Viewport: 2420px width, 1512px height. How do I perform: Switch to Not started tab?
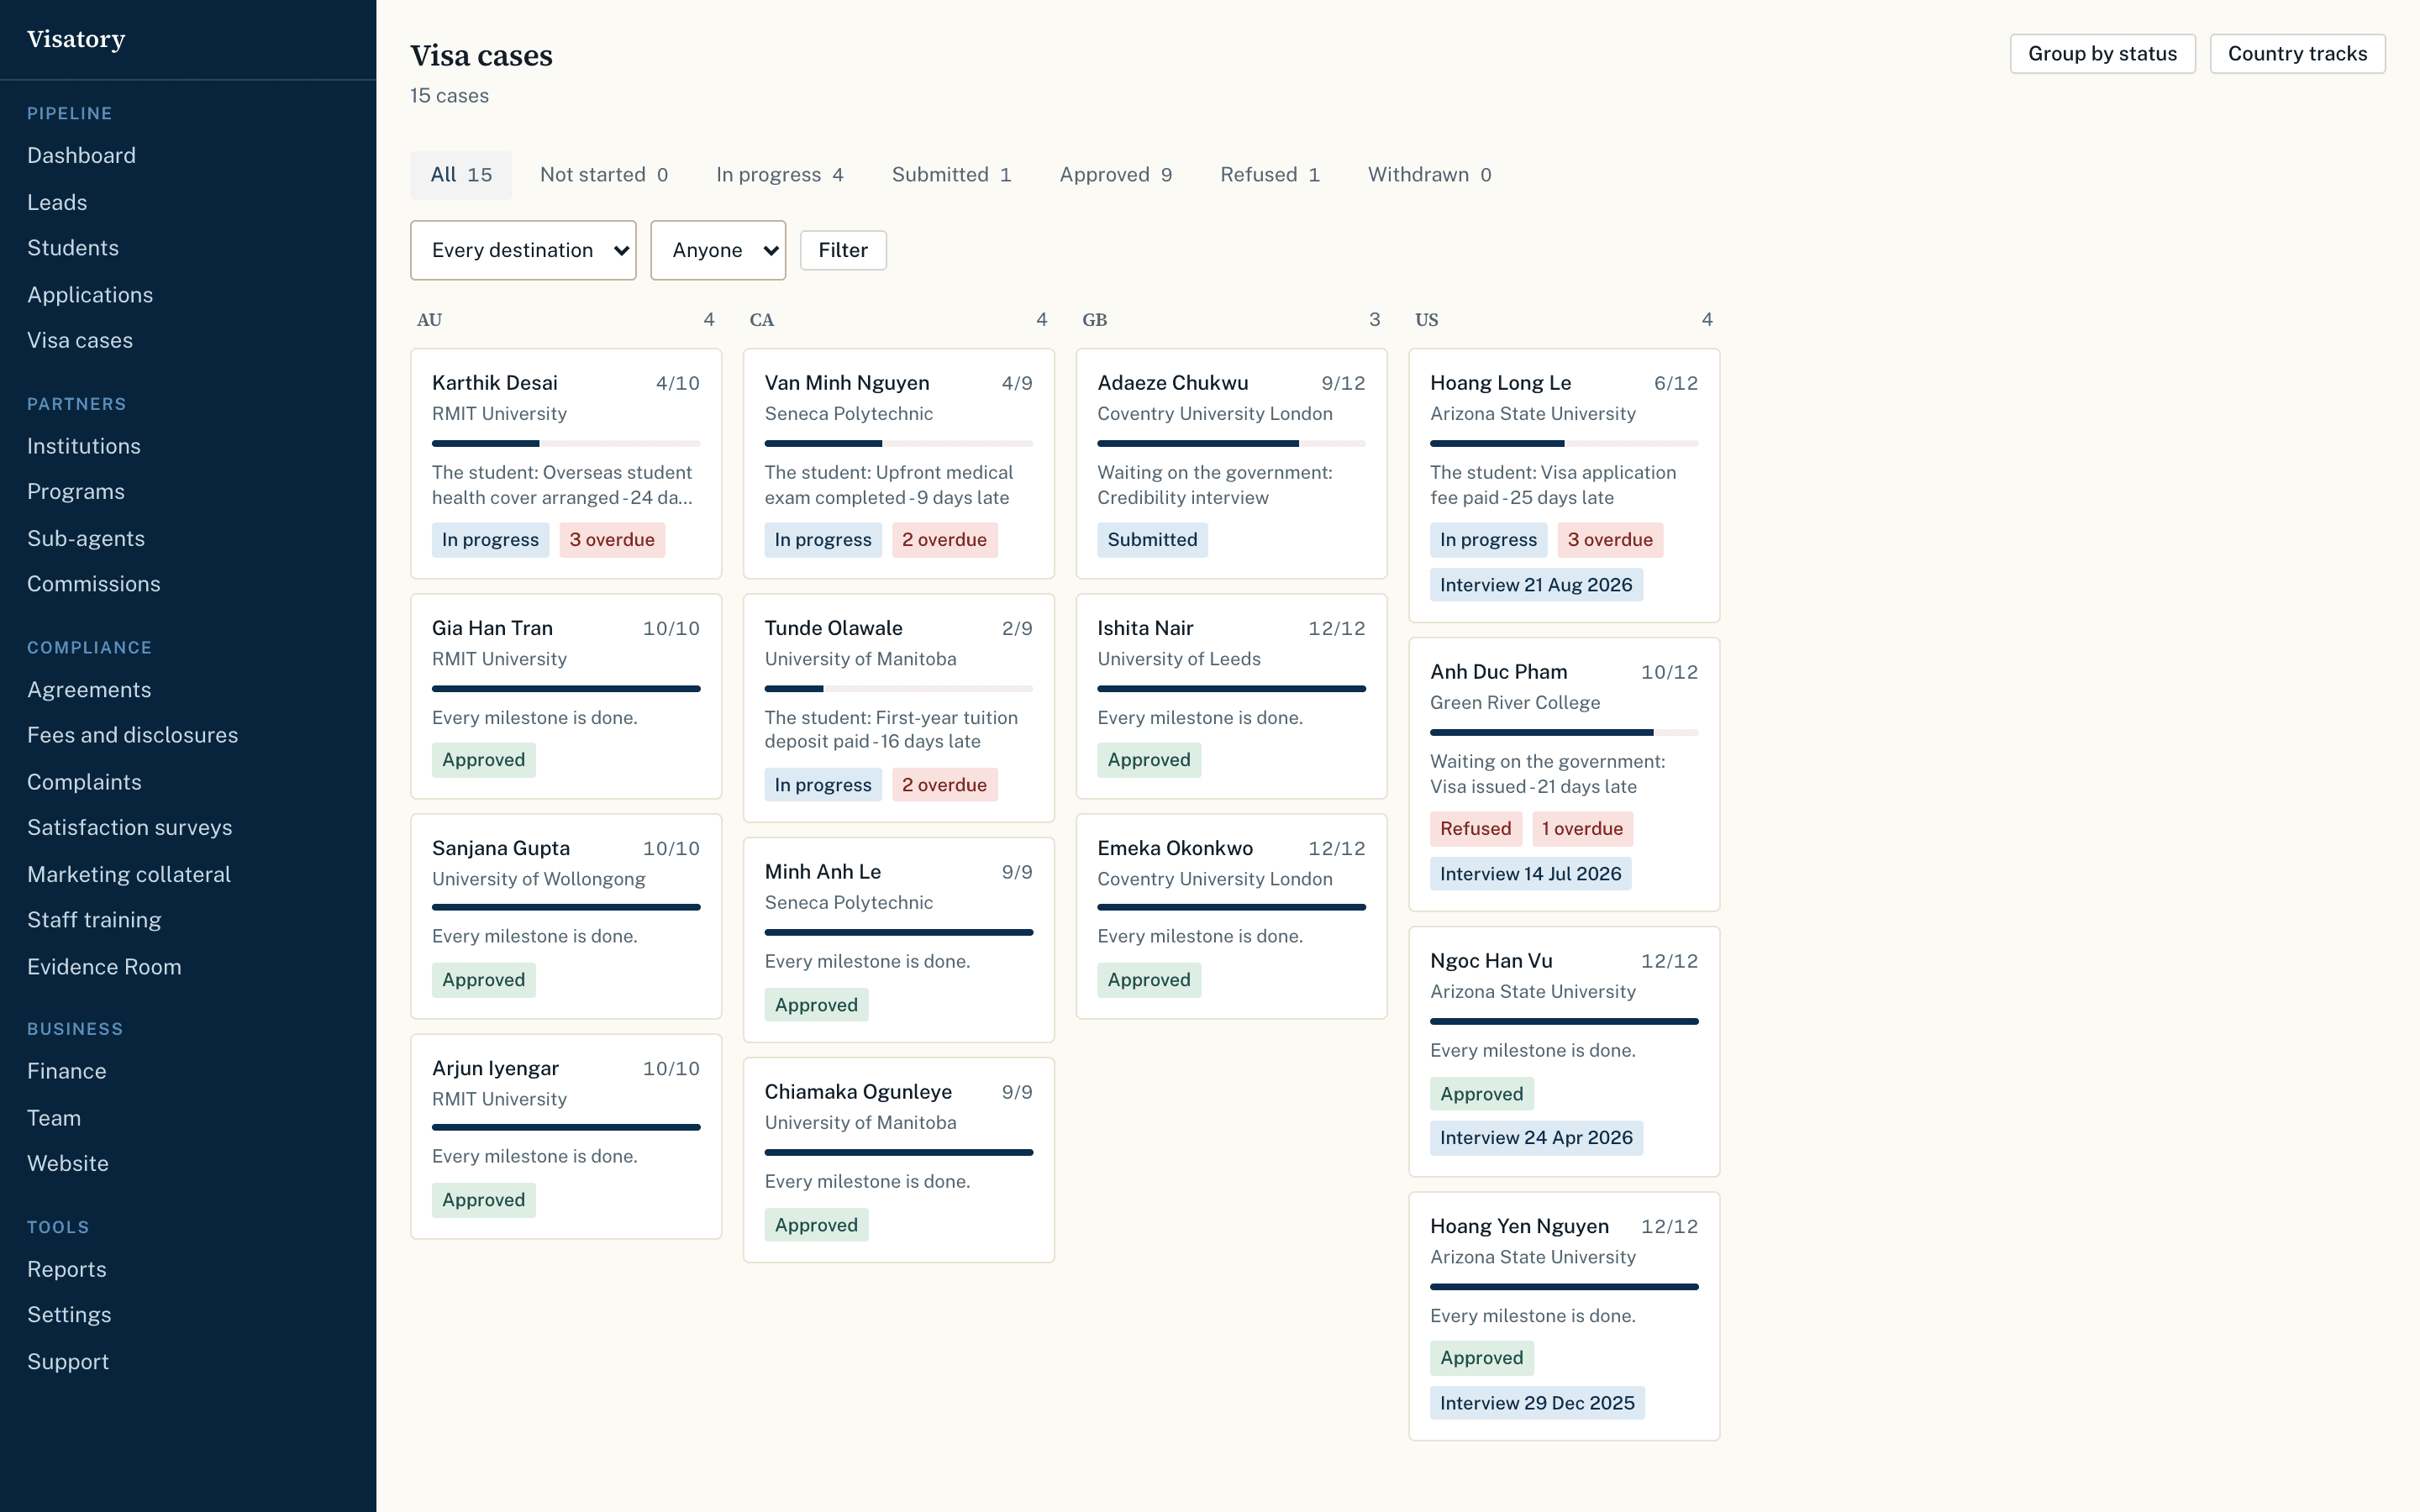(x=604, y=175)
